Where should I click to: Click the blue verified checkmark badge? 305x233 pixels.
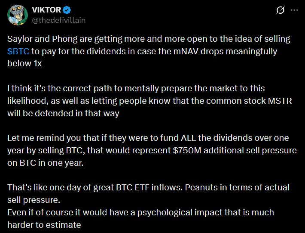click(67, 10)
